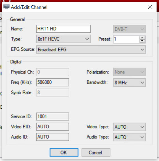Click the Video Type: label
The height and width of the screenshot is (161, 159).
(98, 127)
